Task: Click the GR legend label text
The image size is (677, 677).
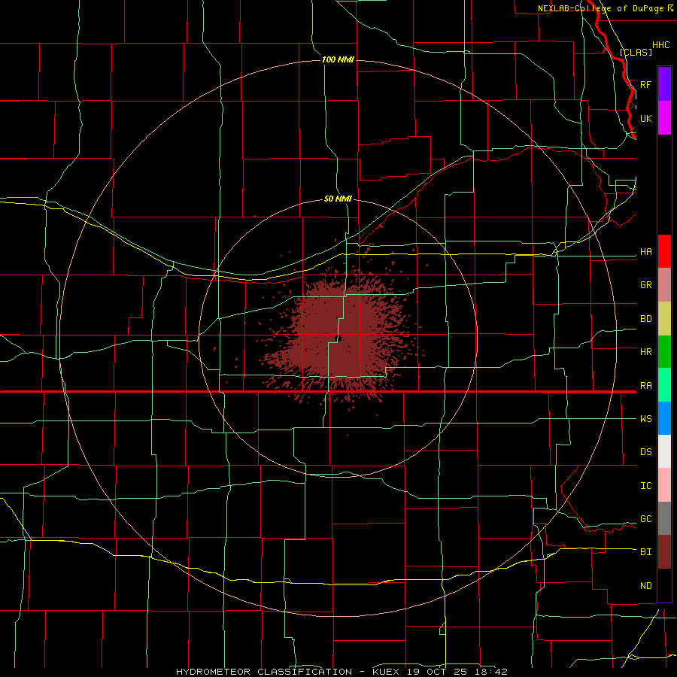Action: pyautogui.click(x=645, y=285)
